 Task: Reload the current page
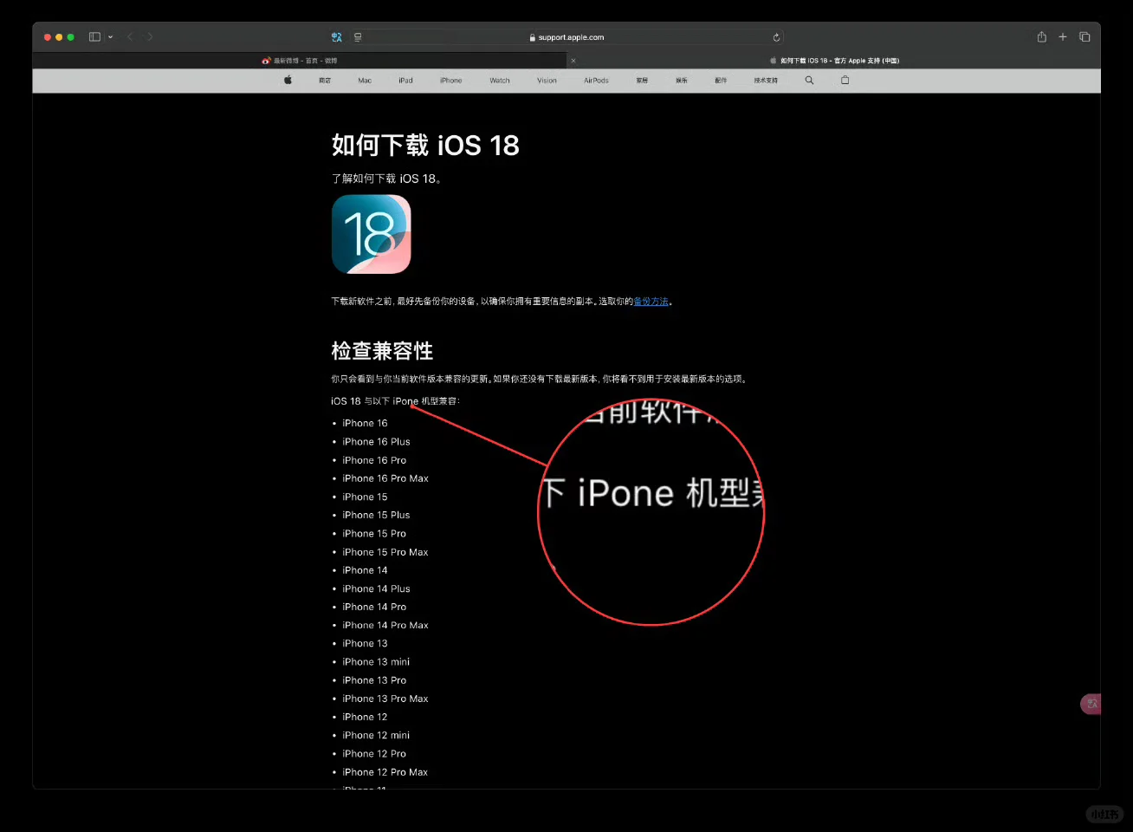click(776, 37)
